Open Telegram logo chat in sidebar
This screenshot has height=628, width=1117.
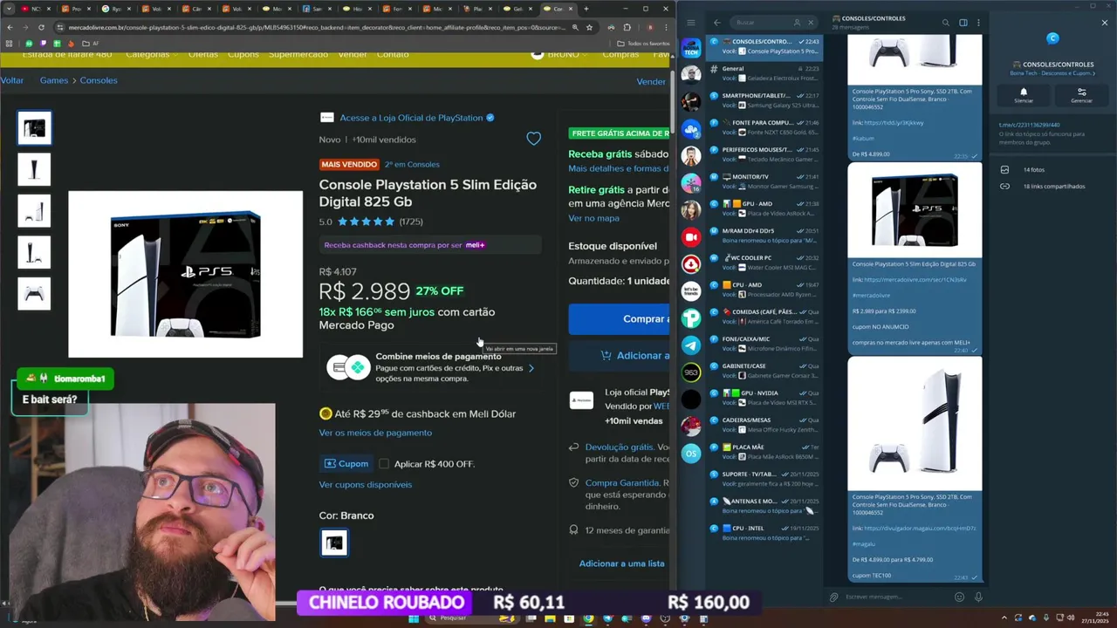pyautogui.click(x=691, y=345)
